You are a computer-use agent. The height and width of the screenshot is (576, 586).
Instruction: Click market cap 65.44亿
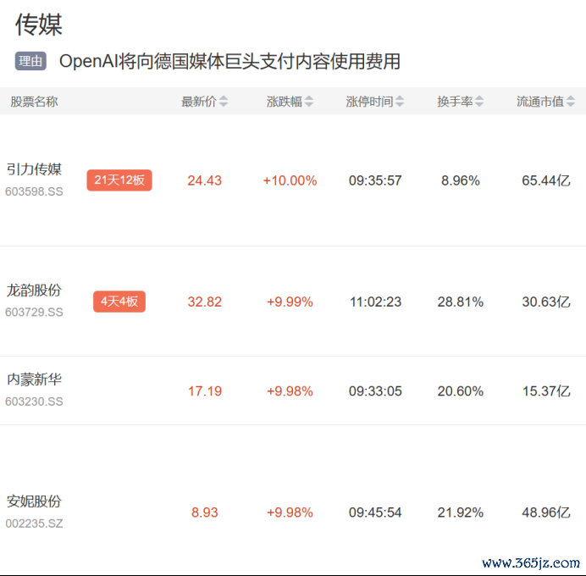coord(546,180)
